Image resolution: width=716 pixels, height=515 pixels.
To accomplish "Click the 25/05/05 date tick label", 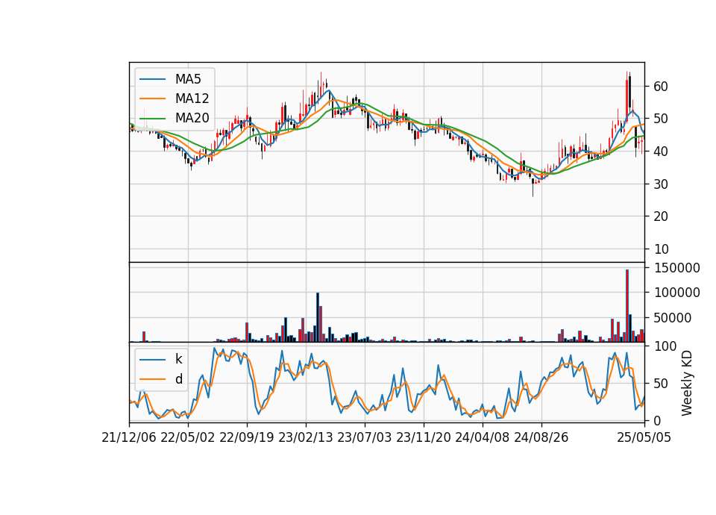I will point(644,438).
